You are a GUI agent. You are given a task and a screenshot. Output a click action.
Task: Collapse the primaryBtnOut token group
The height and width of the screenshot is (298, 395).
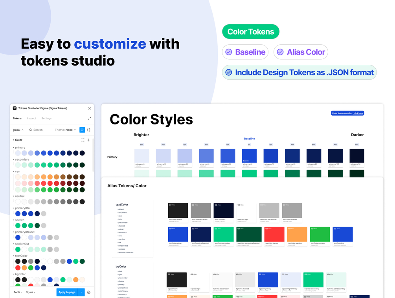(14, 232)
